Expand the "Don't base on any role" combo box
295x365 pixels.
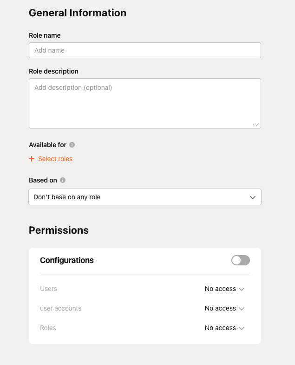(145, 197)
